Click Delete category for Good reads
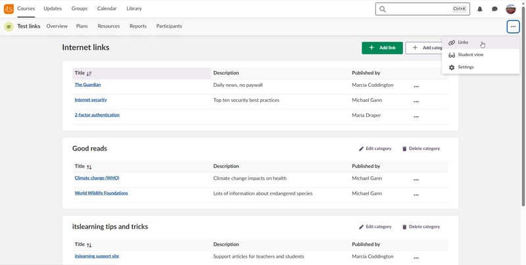Viewport: 526px width, 265px height. tap(421, 149)
